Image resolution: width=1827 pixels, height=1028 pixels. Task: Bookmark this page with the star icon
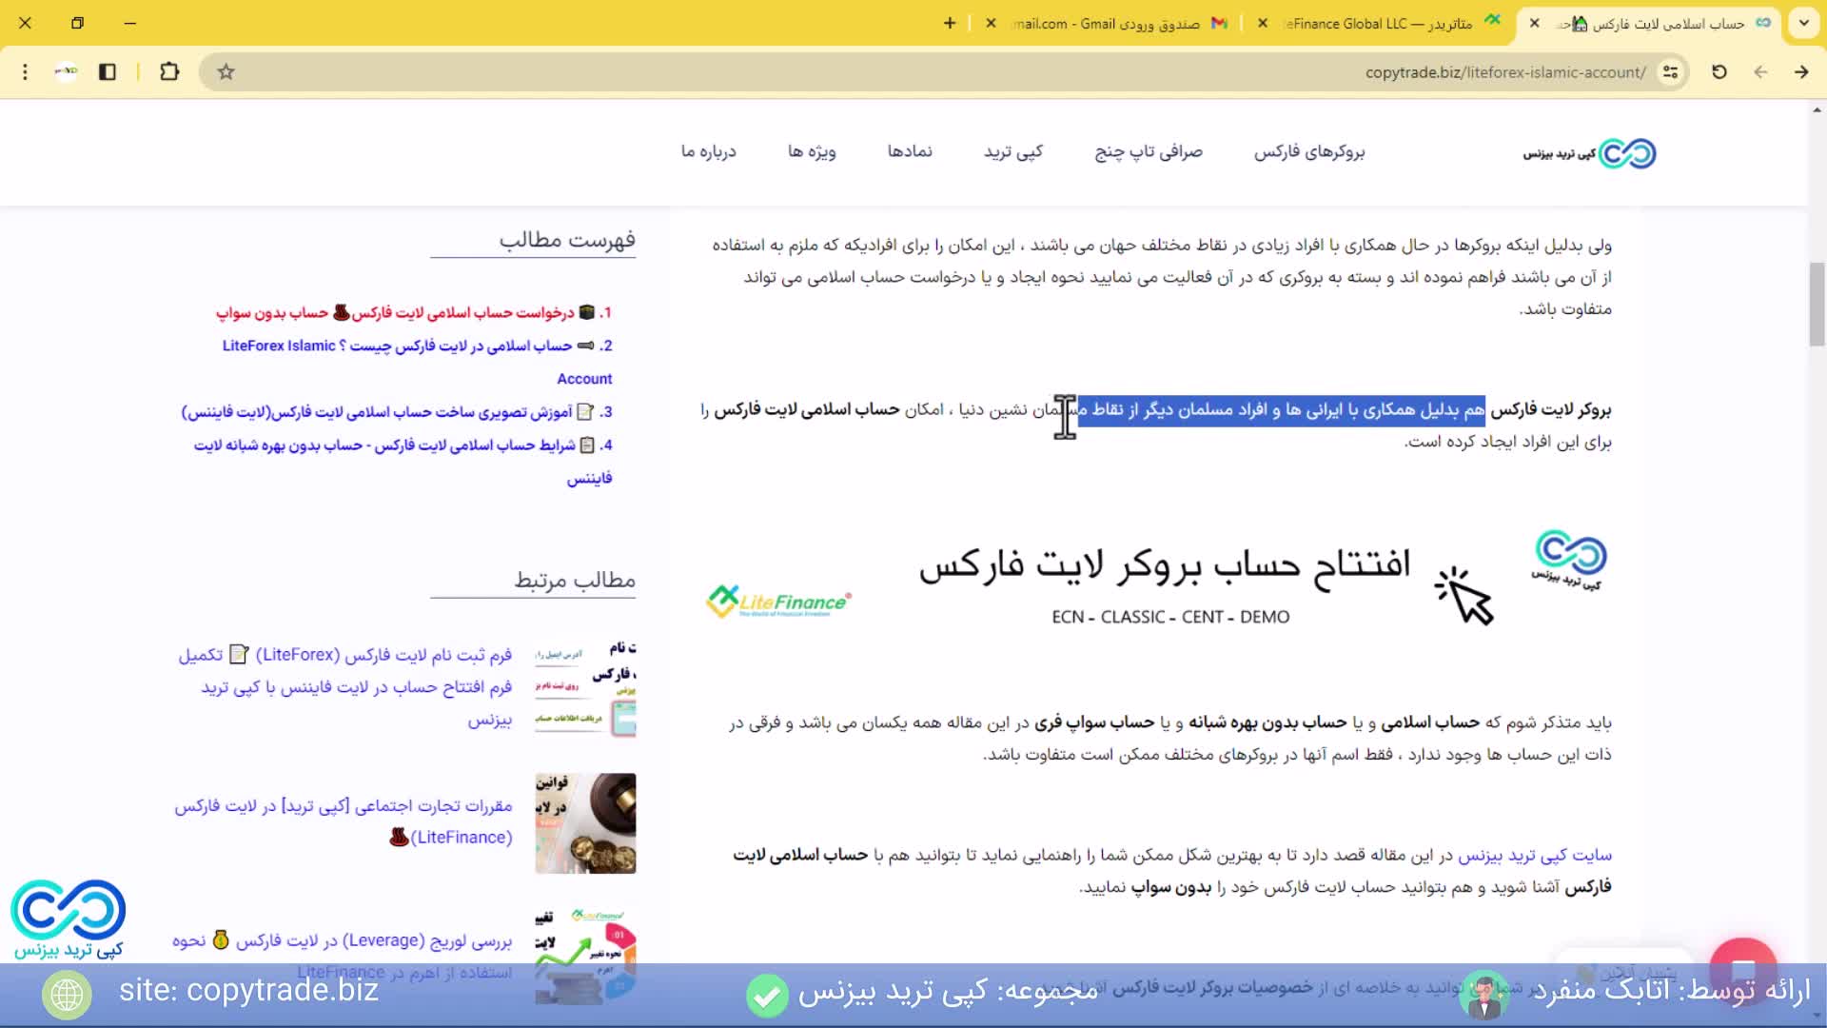tap(226, 72)
